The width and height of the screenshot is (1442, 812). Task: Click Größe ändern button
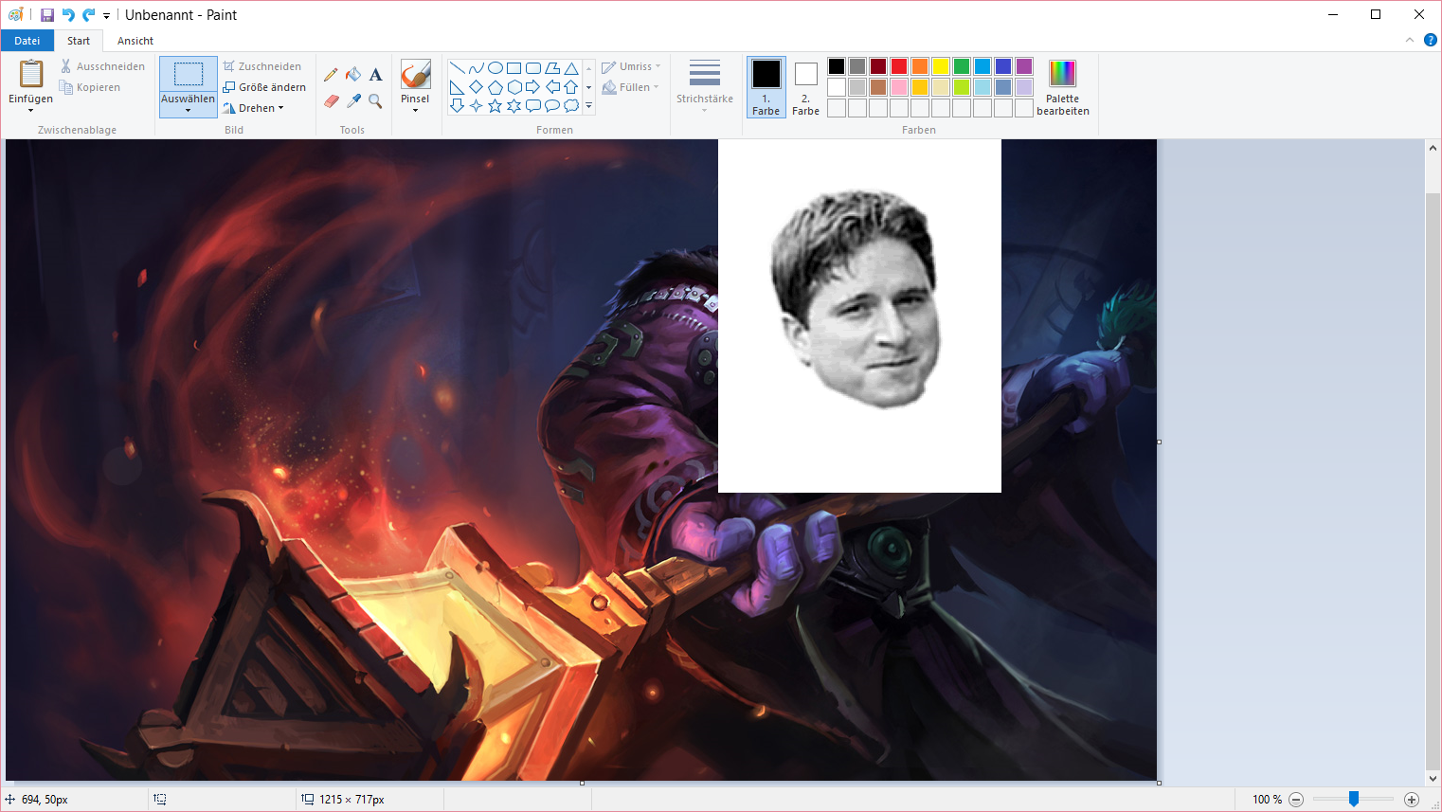pyautogui.click(x=264, y=87)
